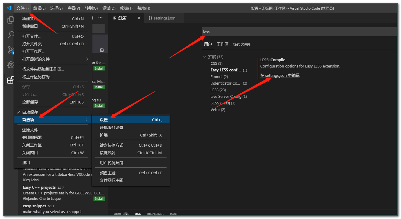This screenshot has width=401, height=219.
Task: Toggle the 自动保存 checked menu item
Action: (x=53, y=112)
